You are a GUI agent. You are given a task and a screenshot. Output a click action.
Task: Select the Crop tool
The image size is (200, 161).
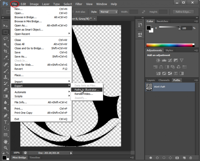pos(5,51)
